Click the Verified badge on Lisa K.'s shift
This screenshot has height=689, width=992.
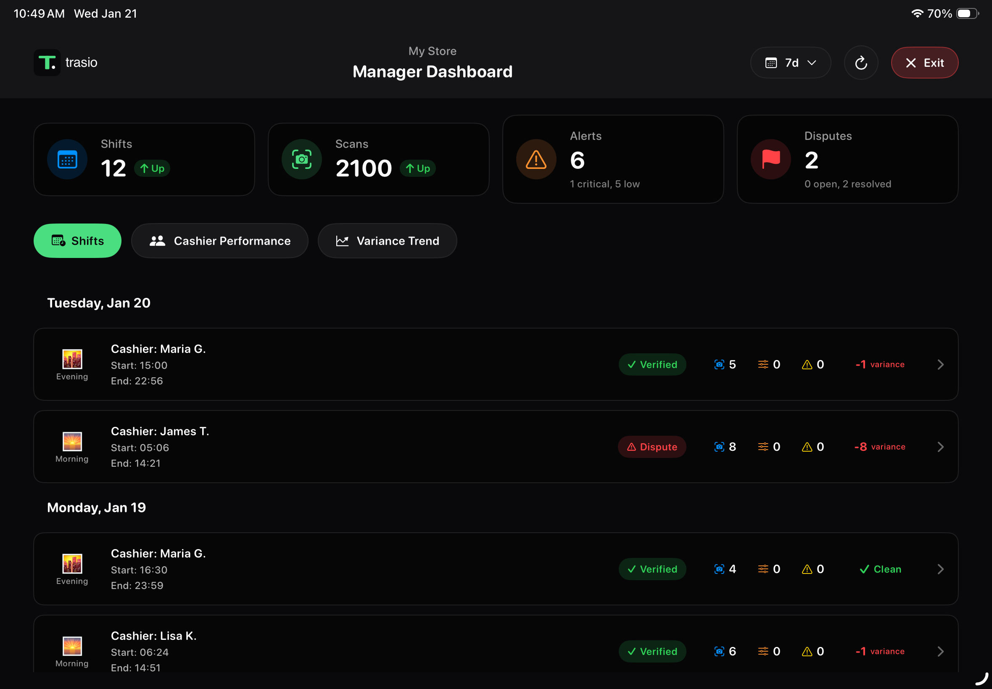click(x=652, y=652)
